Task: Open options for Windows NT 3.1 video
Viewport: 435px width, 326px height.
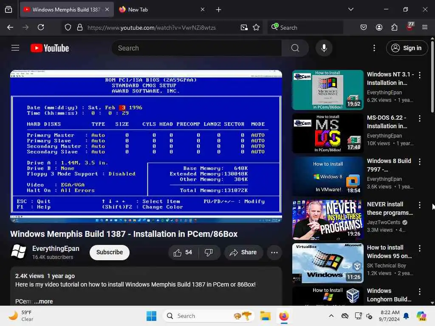Action: click(x=419, y=75)
